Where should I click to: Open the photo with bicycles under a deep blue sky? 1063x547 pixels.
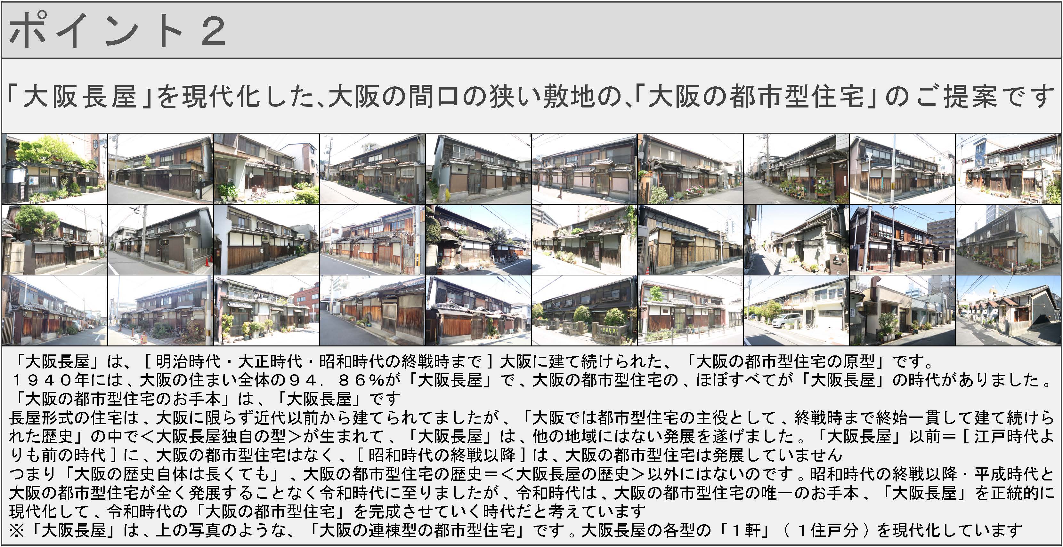click(x=478, y=240)
